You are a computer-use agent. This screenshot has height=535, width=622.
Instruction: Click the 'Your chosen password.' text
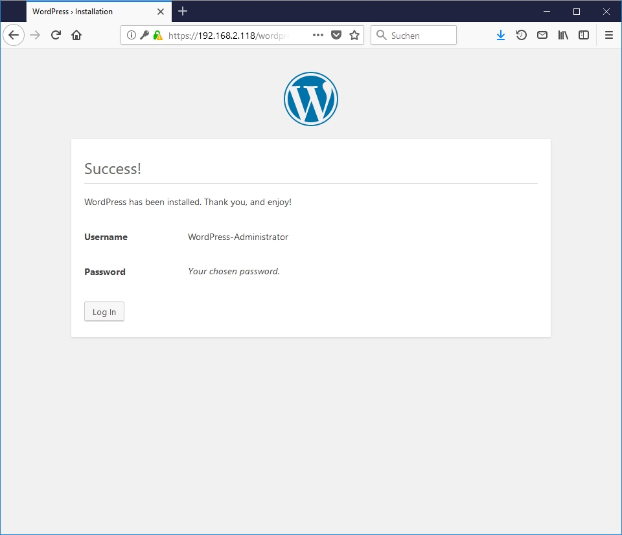pyautogui.click(x=234, y=271)
